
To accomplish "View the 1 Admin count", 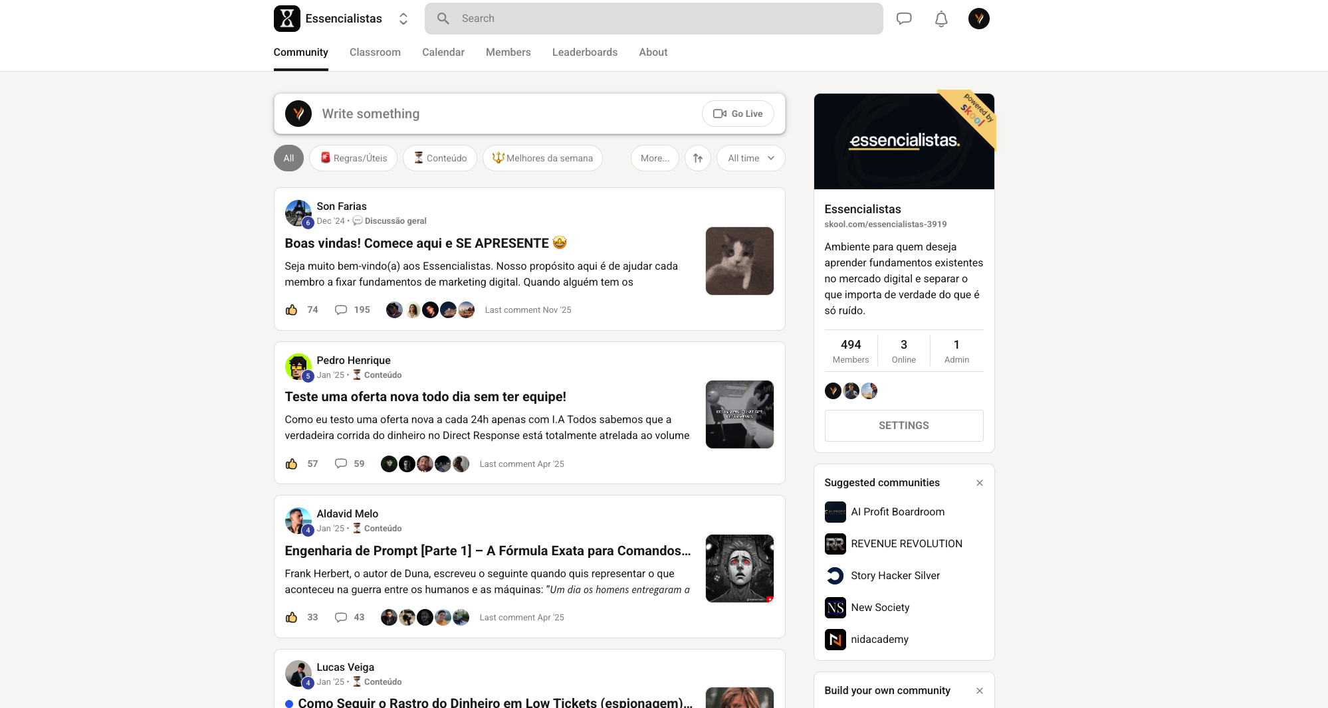I will (957, 351).
